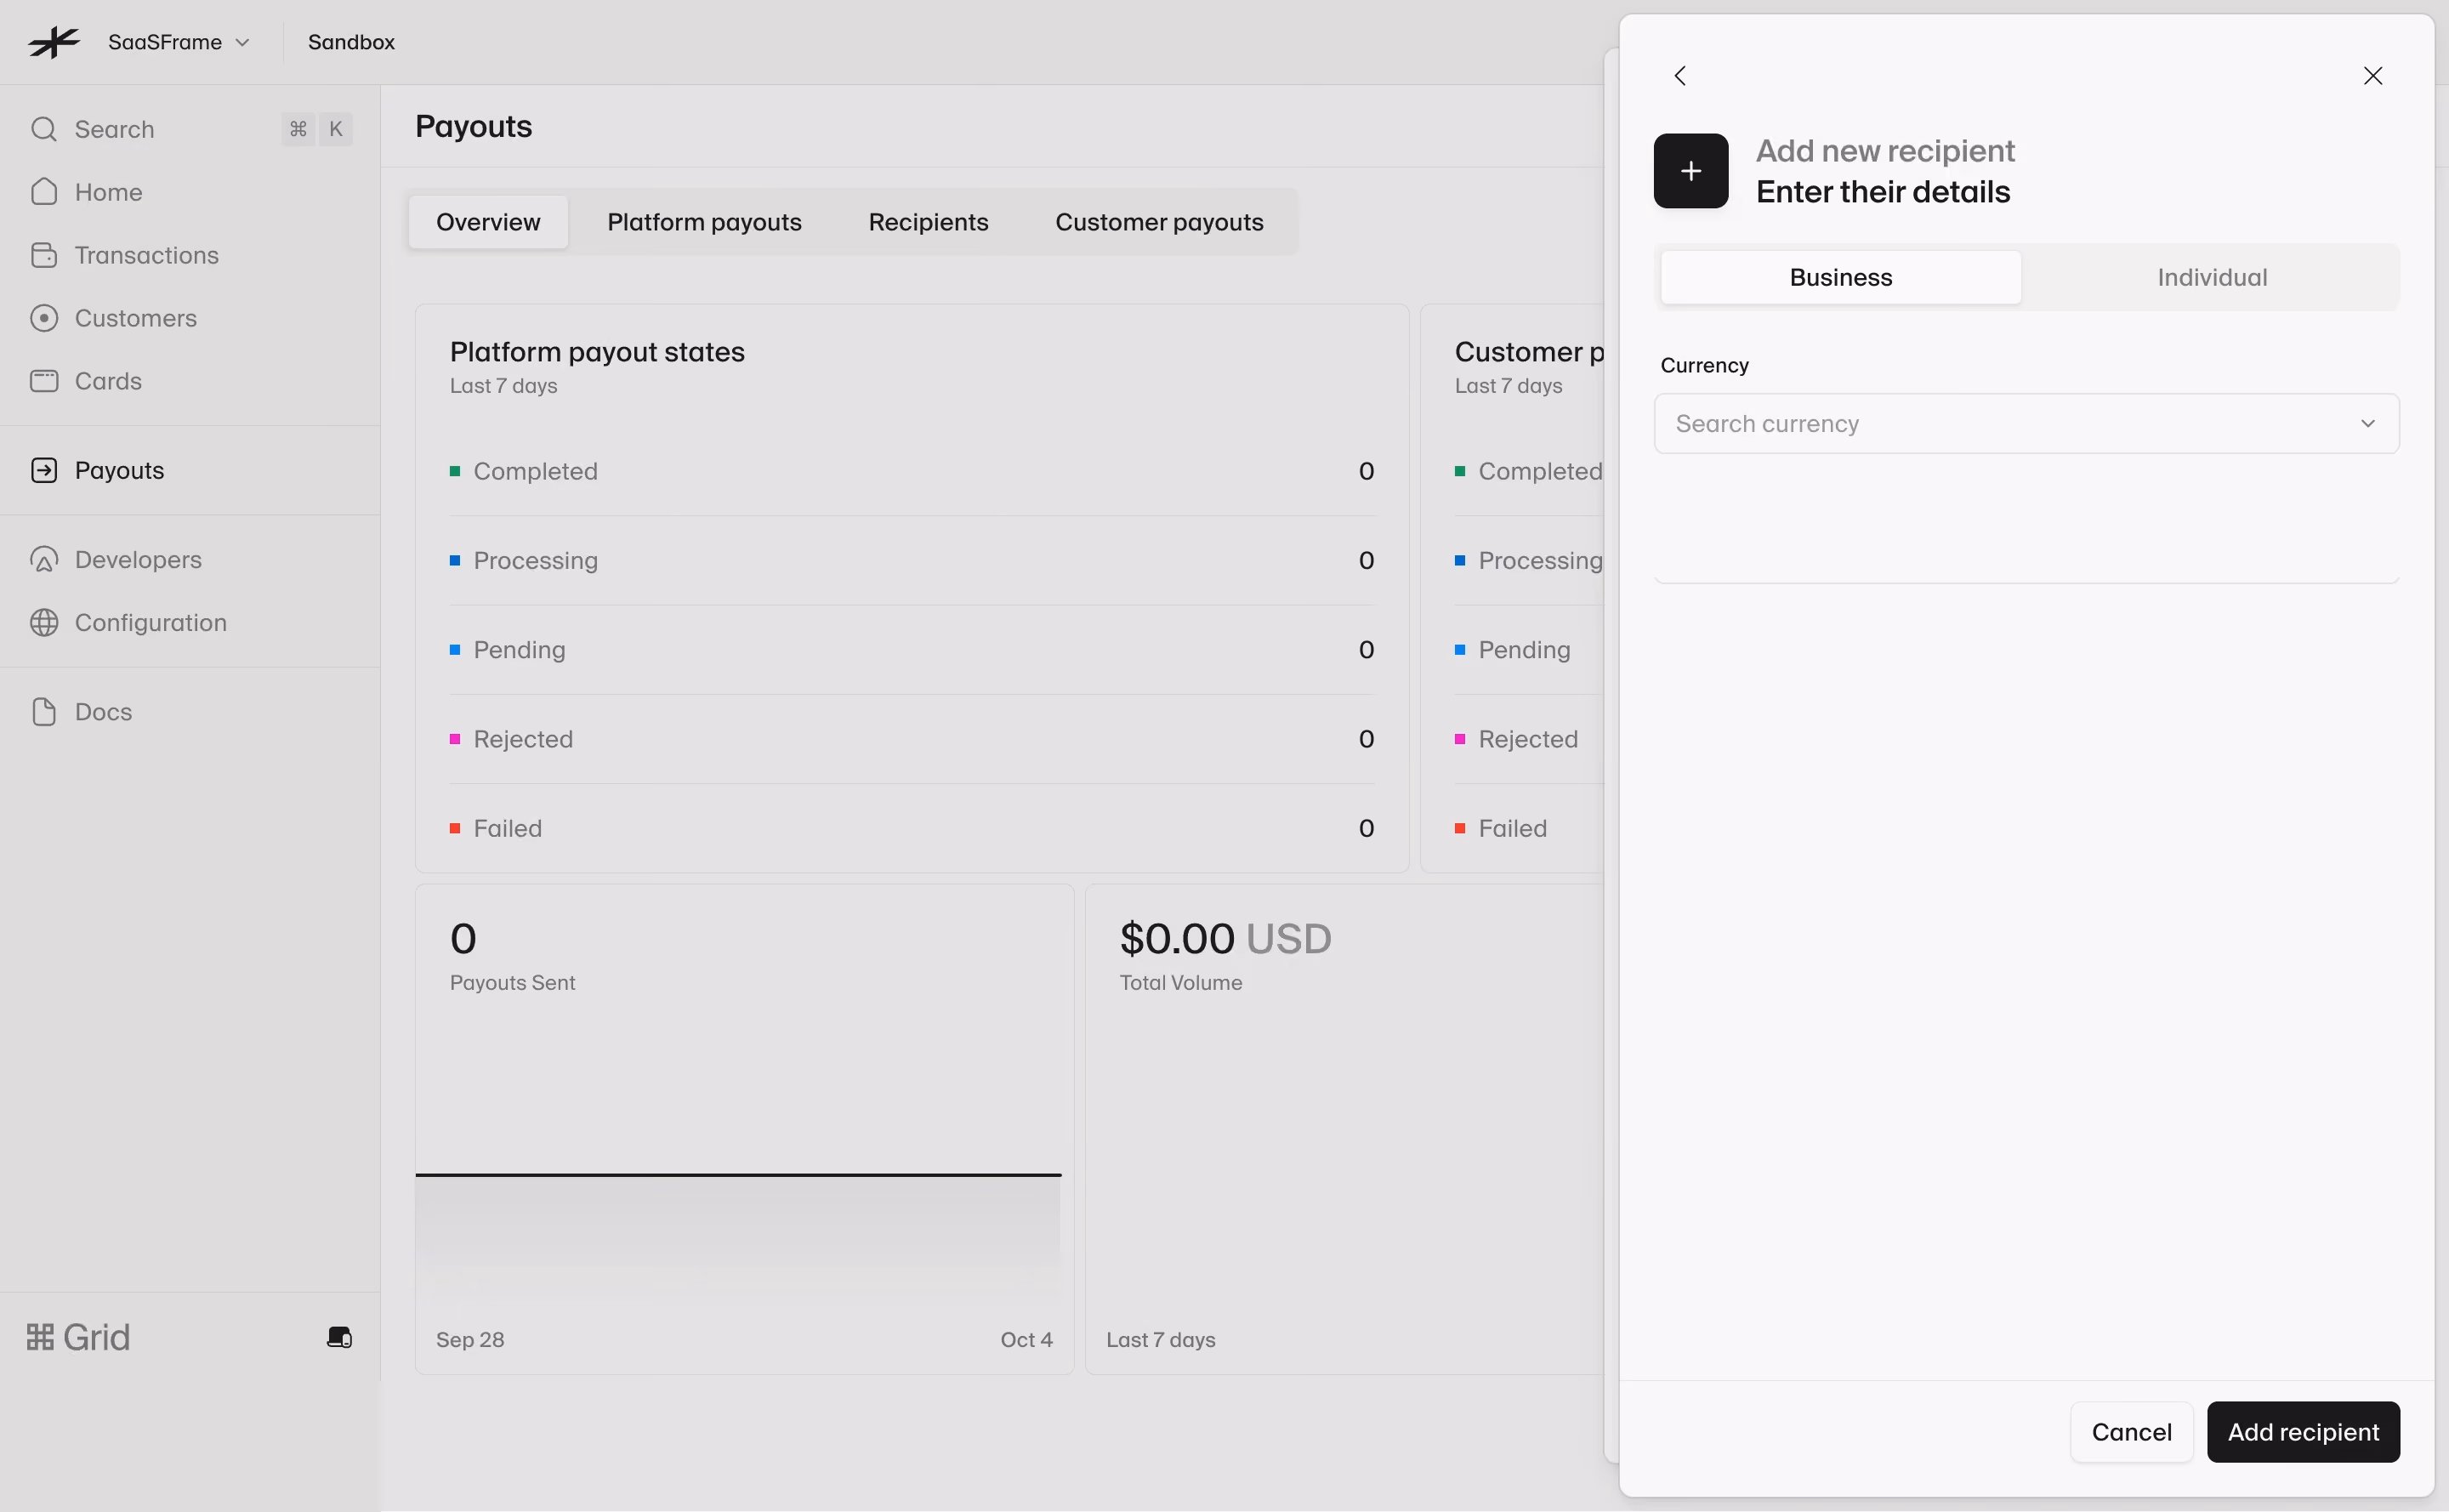Image resolution: width=2449 pixels, height=1512 pixels.
Task: Close the Add new recipient panel
Action: point(2373,76)
